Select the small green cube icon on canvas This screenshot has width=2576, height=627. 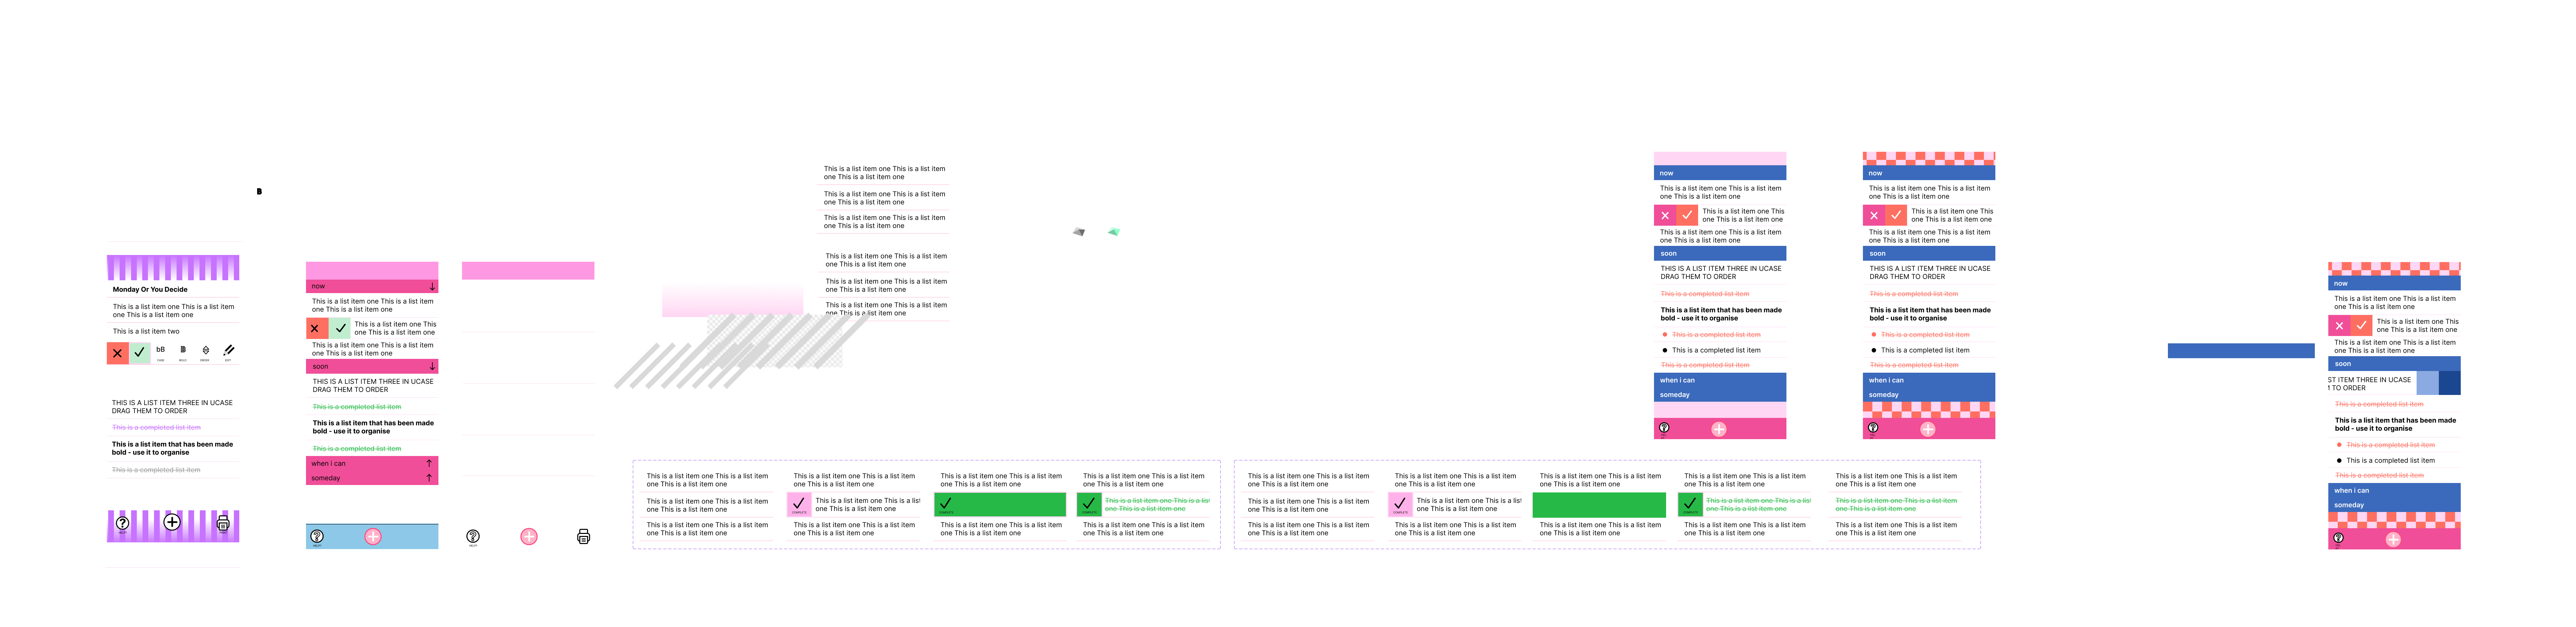tap(1114, 231)
